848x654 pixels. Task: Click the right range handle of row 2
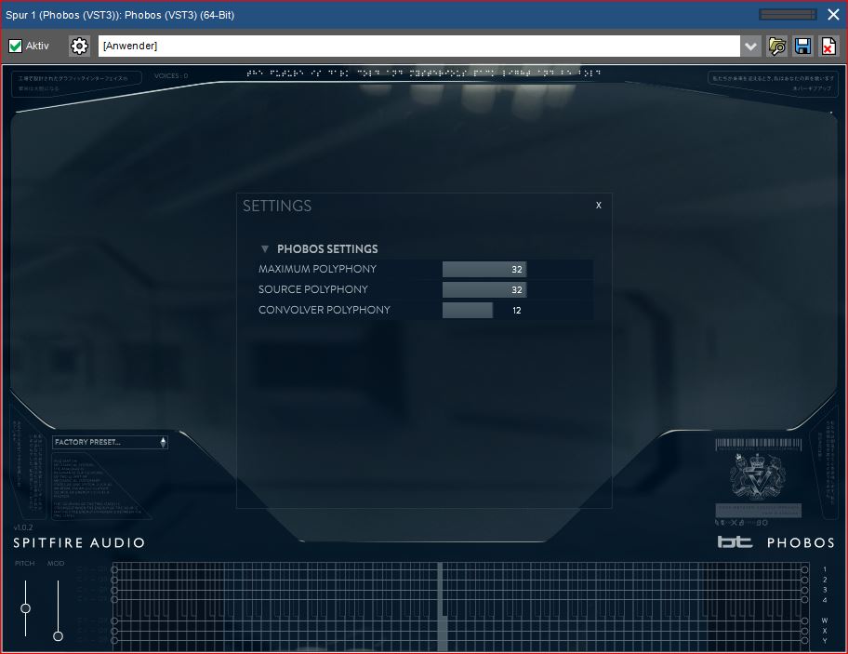(804, 580)
